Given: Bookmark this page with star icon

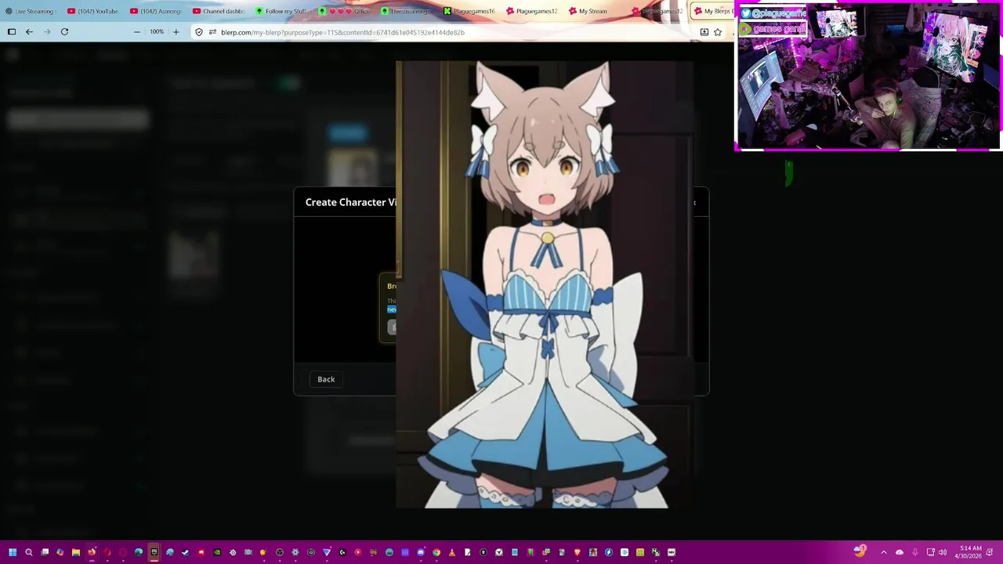Looking at the screenshot, I should (x=718, y=32).
